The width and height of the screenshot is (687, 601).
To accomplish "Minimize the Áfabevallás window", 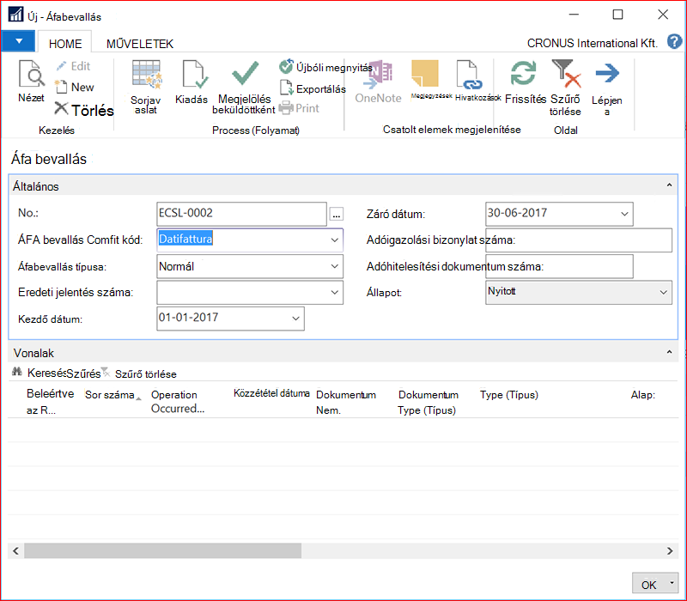I will [574, 15].
